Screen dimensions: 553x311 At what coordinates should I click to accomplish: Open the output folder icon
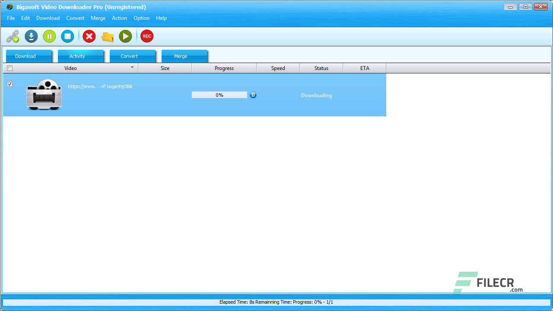point(107,36)
